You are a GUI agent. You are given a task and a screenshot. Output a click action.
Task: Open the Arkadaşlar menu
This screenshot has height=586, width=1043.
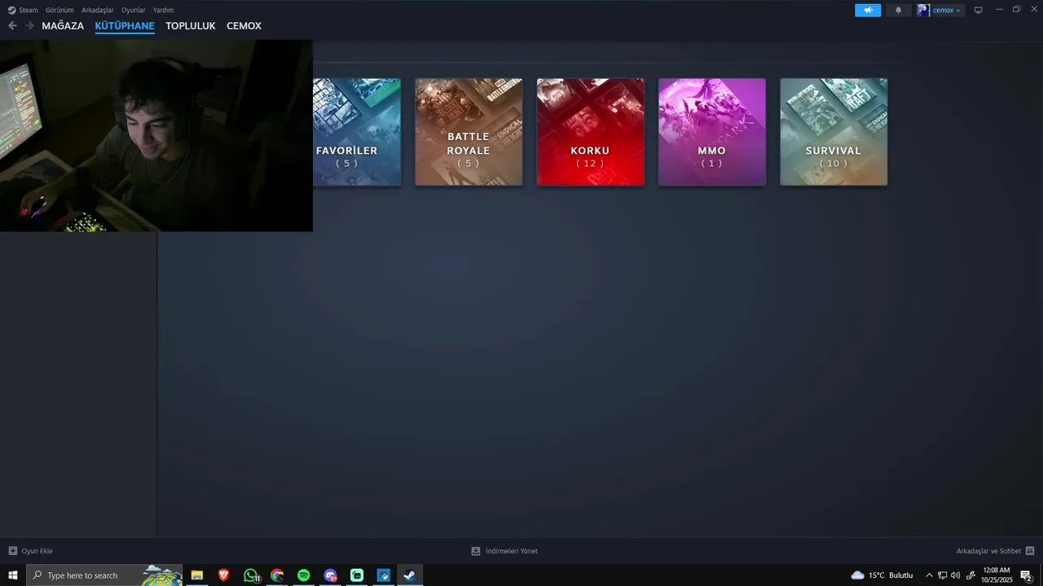point(98,10)
